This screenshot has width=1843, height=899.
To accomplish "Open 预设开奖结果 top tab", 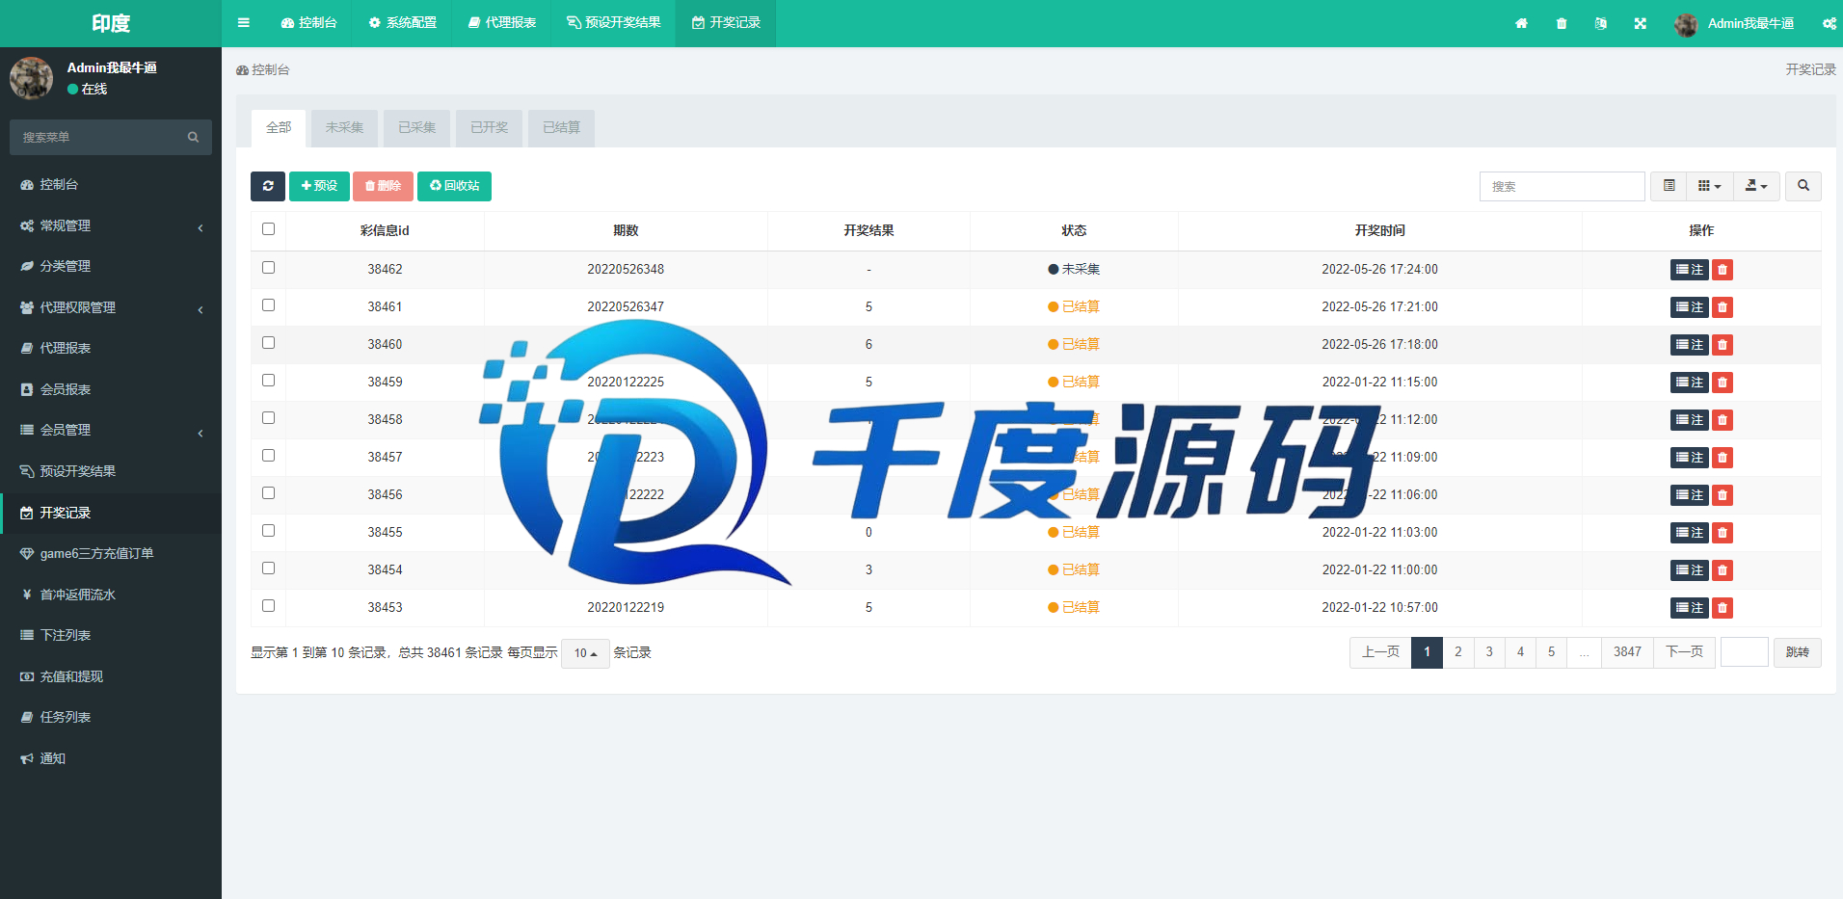I will coord(614,23).
